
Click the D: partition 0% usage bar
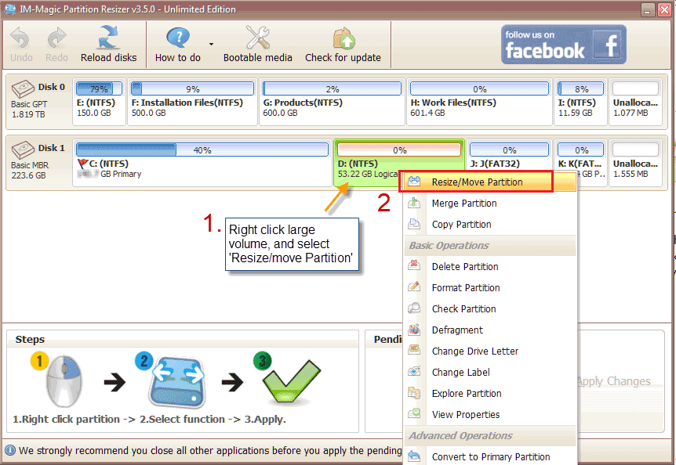[x=399, y=150]
